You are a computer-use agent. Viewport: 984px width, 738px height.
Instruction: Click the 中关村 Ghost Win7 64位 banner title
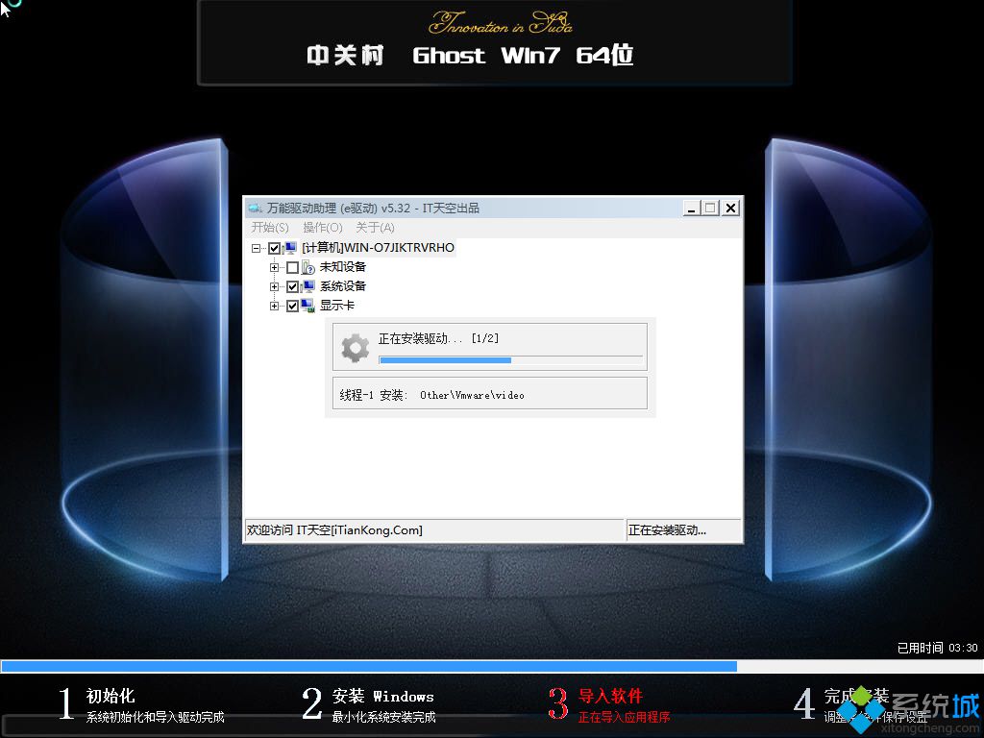coord(470,55)
